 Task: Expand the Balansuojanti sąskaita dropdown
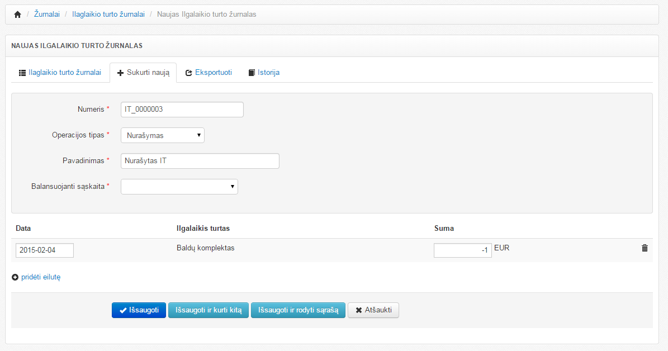click(179, 187)
